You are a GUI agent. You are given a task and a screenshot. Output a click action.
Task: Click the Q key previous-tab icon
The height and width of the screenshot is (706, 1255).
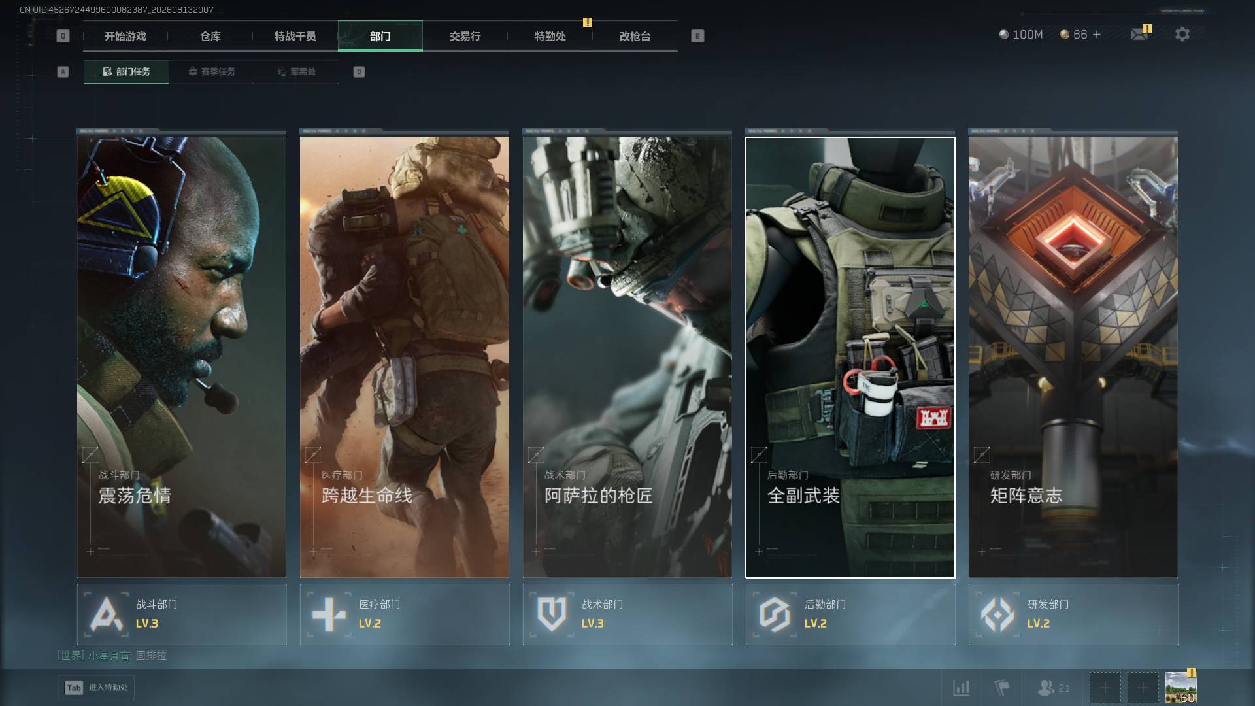[63, 36]
